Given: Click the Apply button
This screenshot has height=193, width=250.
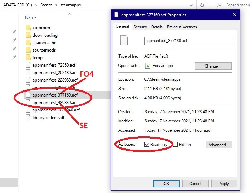Looking at the screenshot, I should (224, 184).
